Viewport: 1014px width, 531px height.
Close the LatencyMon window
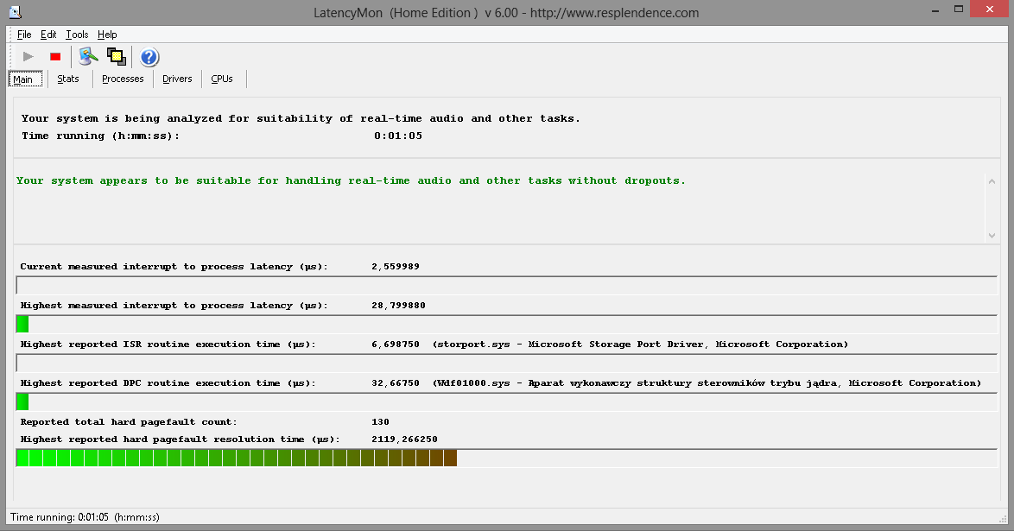tap(990, 9)
